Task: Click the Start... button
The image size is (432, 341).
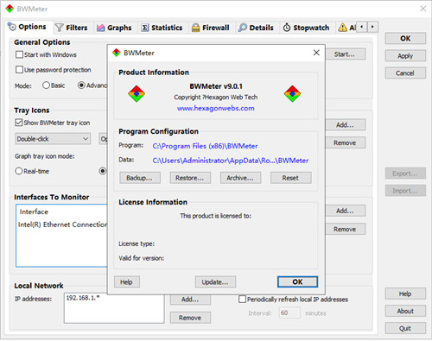Action: (346, 54)
